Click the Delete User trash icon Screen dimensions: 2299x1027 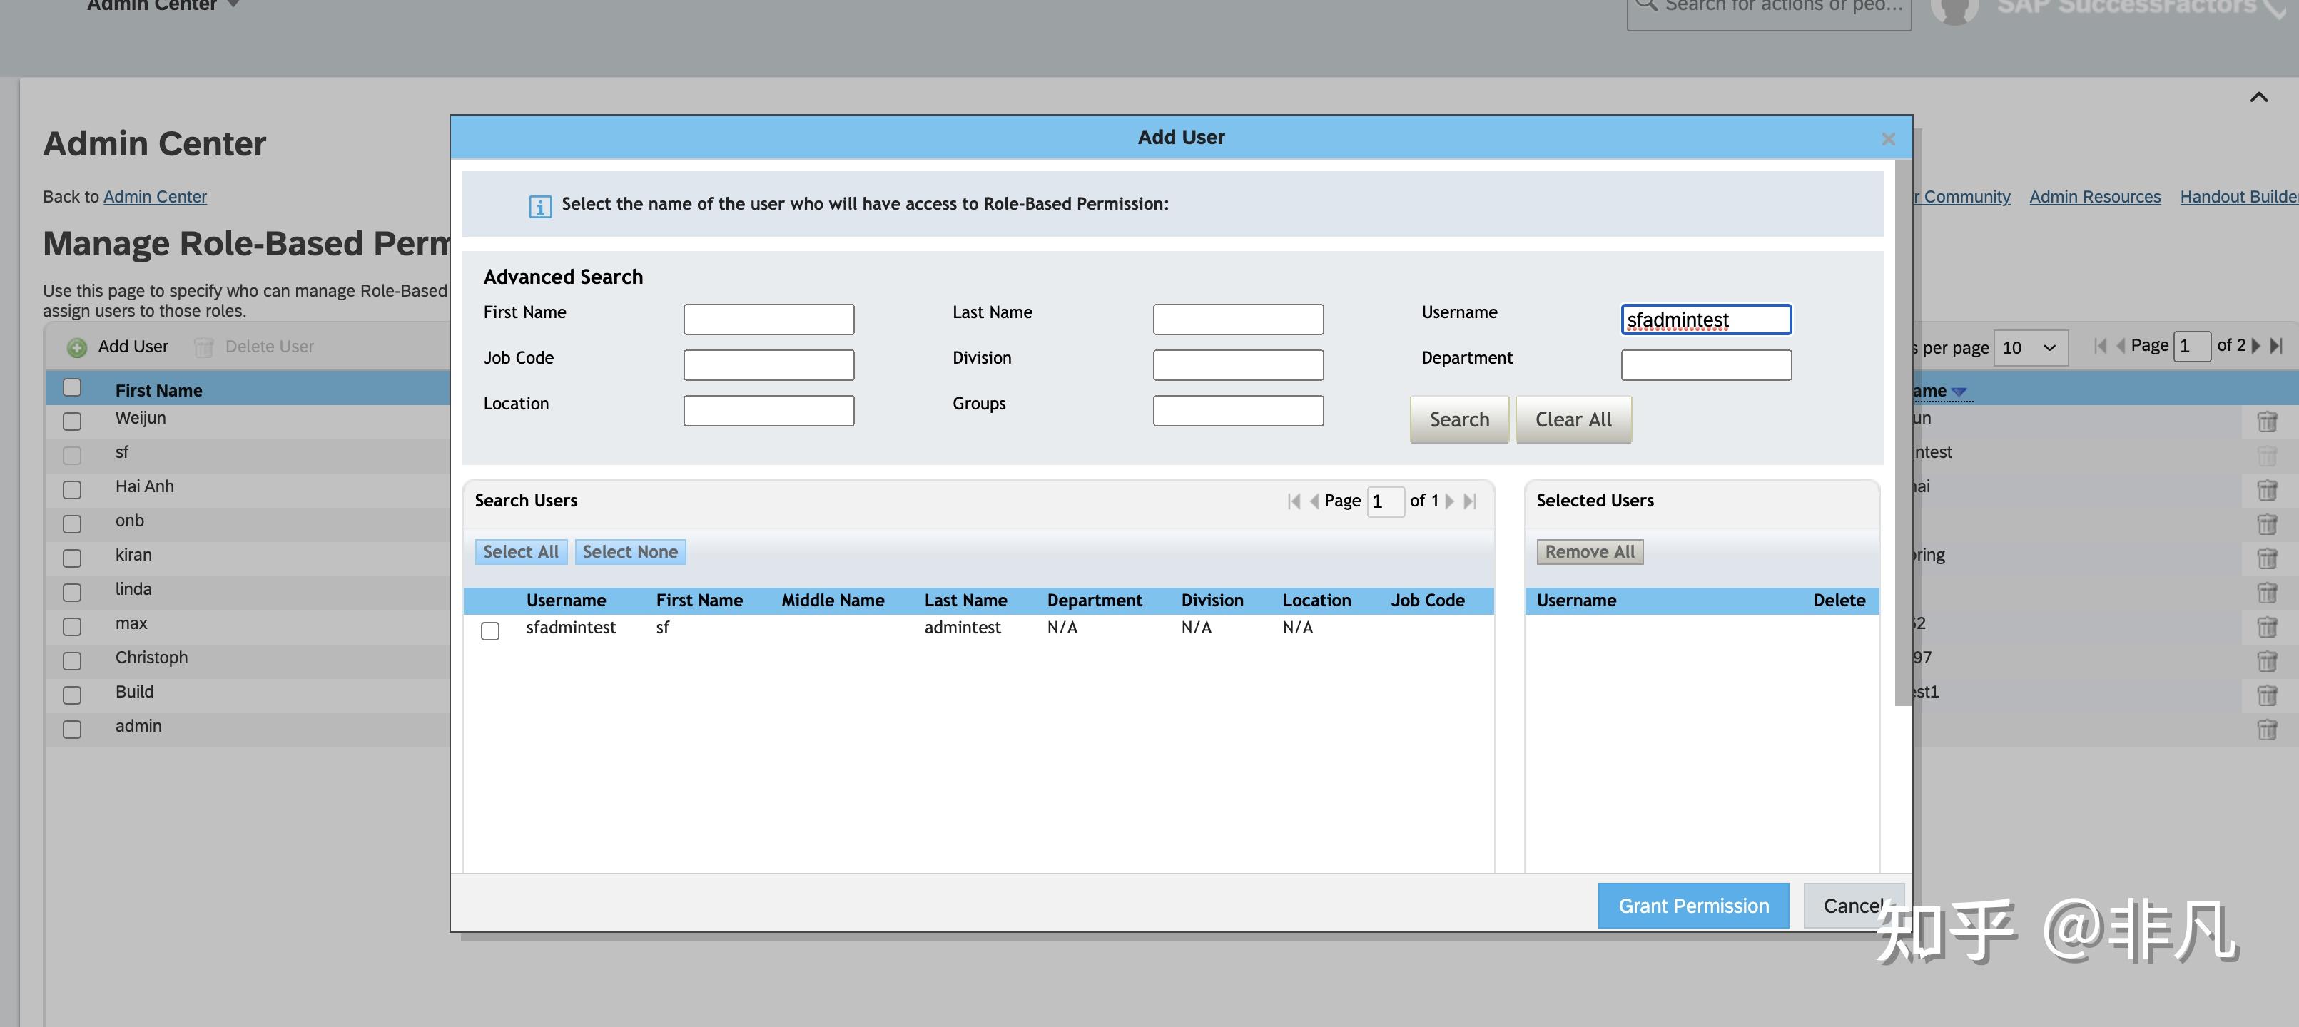click(203, 346)
